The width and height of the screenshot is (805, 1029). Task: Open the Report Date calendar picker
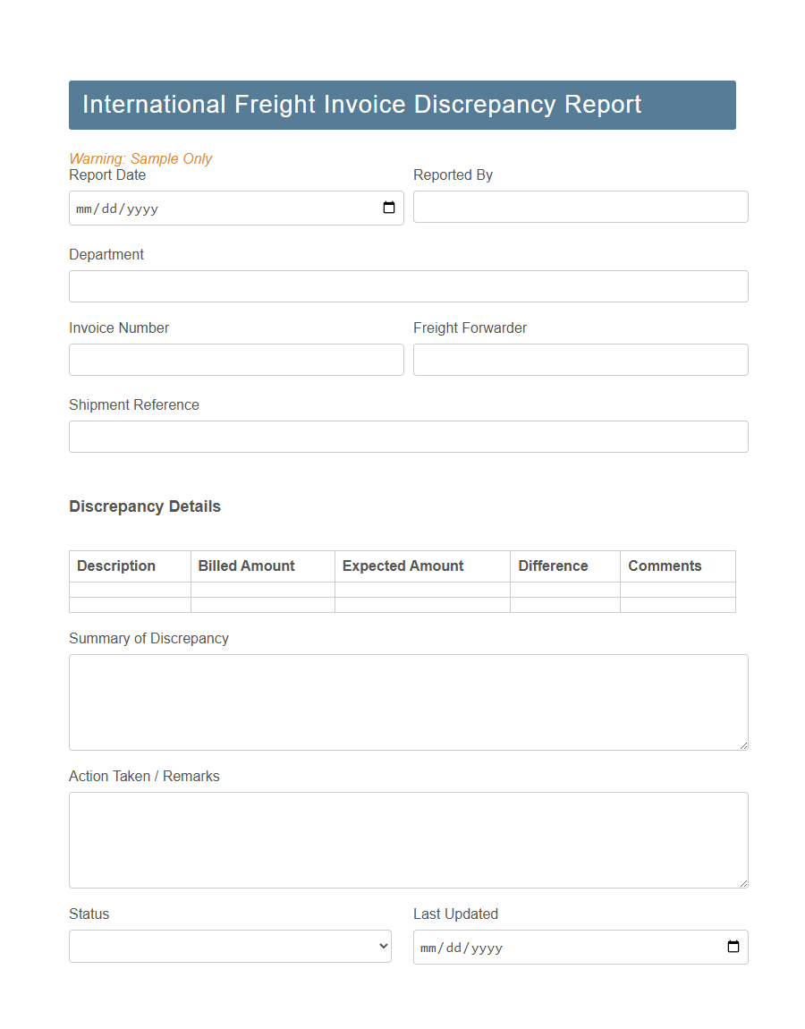(388, 207)
